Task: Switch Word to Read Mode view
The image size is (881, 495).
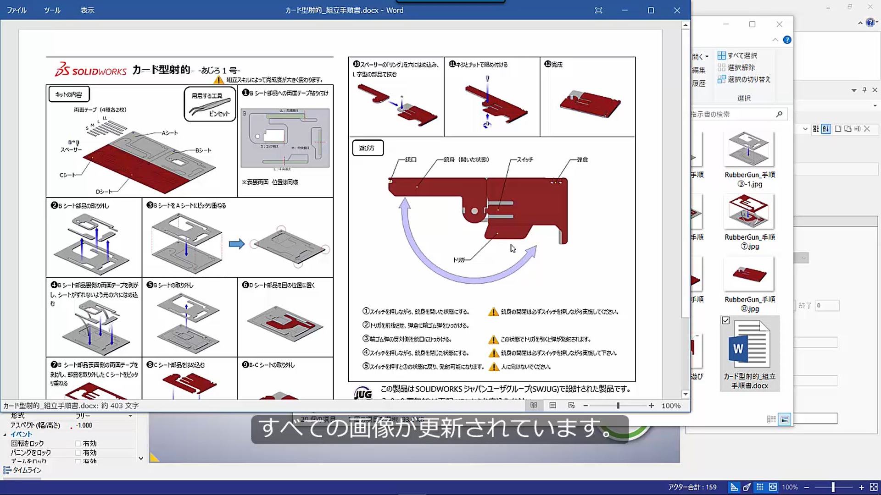Action: [534, 405]
